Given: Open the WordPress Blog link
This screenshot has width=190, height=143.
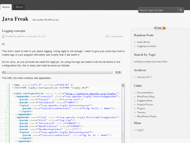Looking at the screenshot, I should click(145, 97).
